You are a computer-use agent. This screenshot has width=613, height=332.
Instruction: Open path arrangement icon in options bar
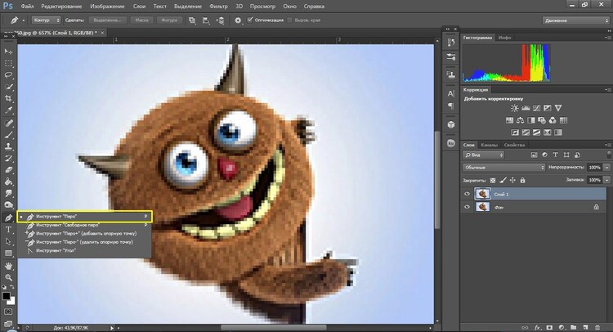coord(221,20)
